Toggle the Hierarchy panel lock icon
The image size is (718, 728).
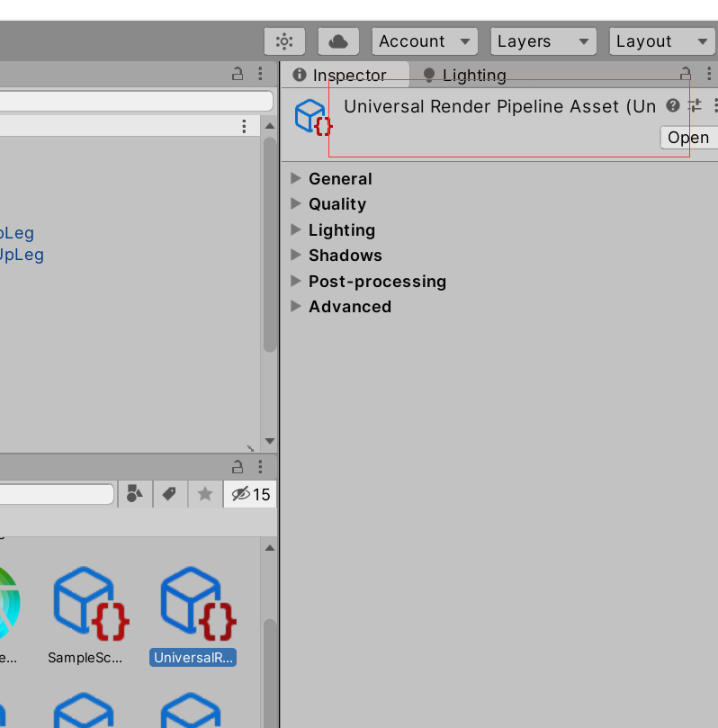click(x=238, y=74)
